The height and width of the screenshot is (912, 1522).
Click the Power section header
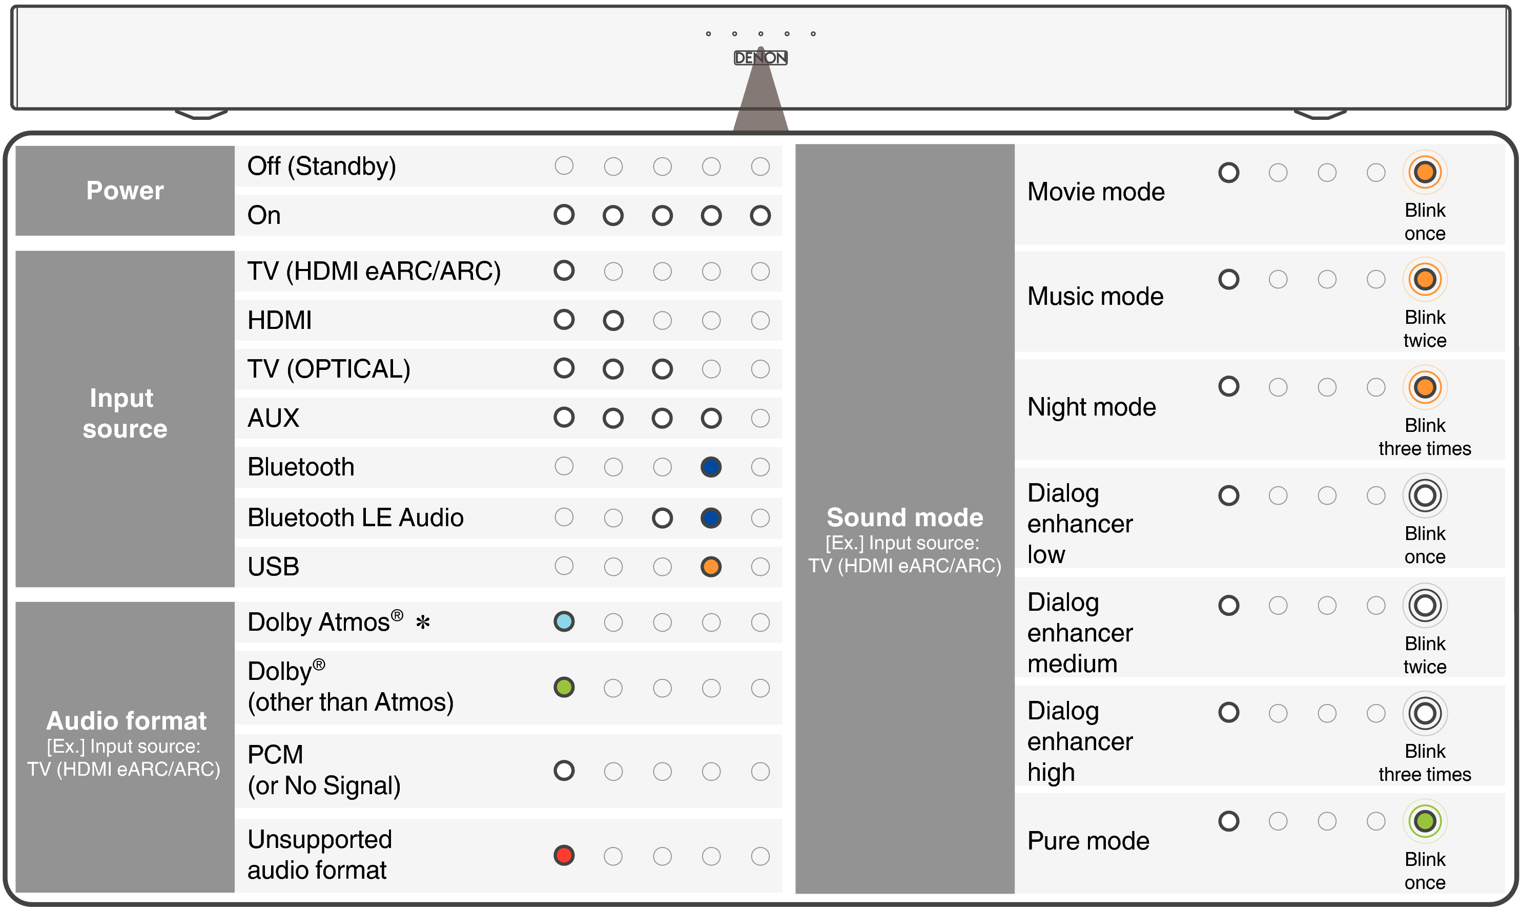[x=125, y=191]
